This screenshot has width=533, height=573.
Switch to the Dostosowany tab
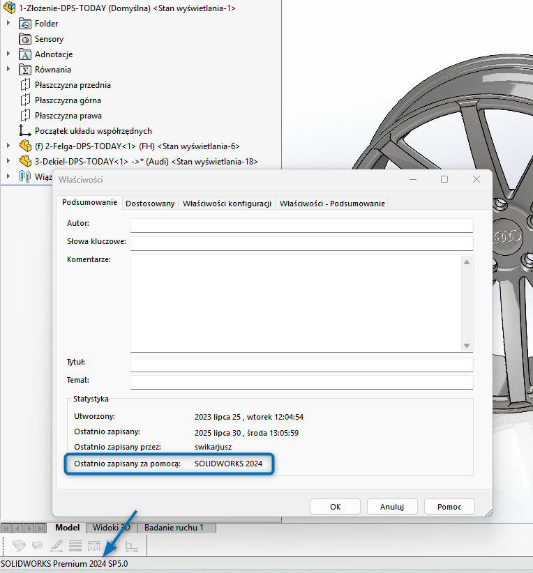tap(150, 204)
